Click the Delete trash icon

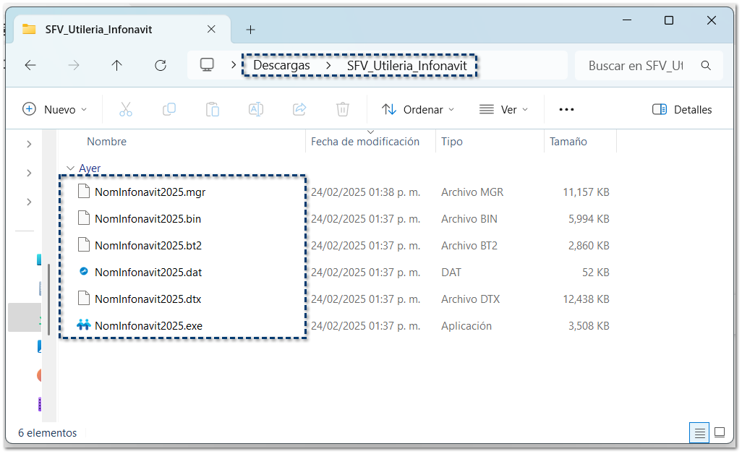point(343,109)
